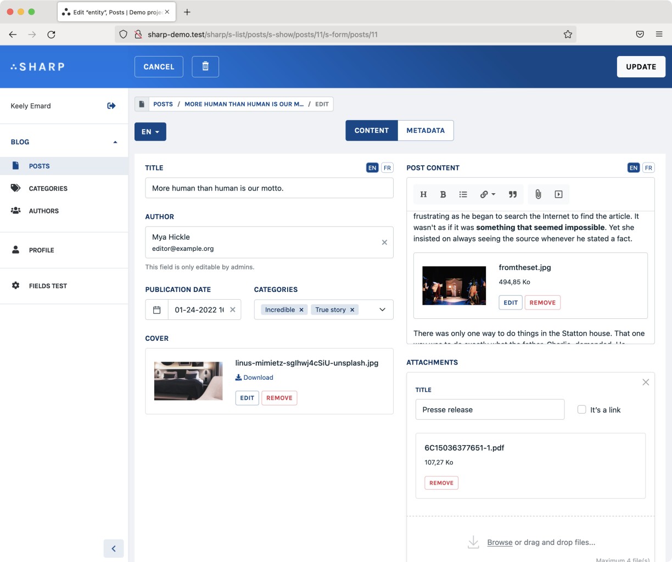Viewport: 672px width, 562px height.
Task: Switch to the Metadata tab
Action: (425, 131)
